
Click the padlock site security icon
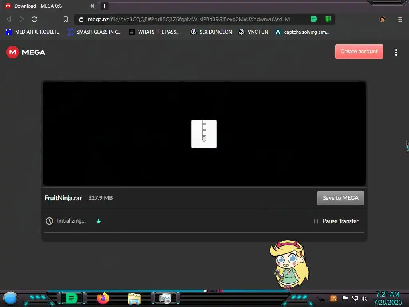(81, 19)
